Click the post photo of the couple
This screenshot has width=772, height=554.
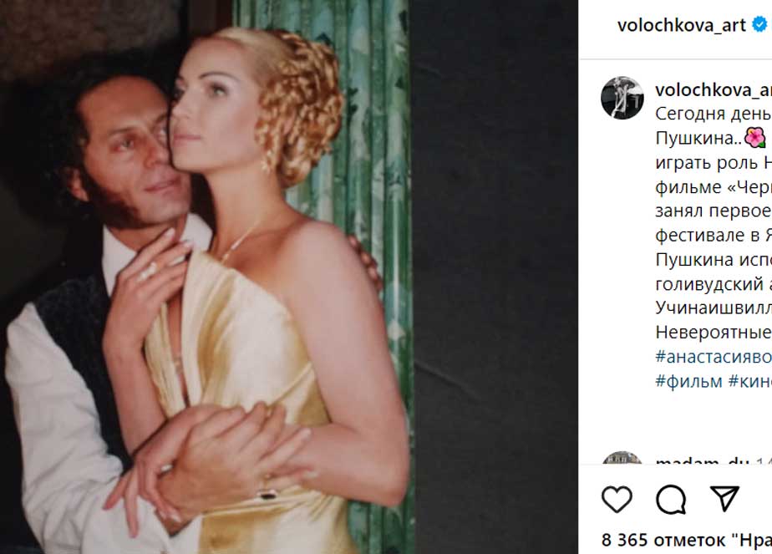point(209,276)
